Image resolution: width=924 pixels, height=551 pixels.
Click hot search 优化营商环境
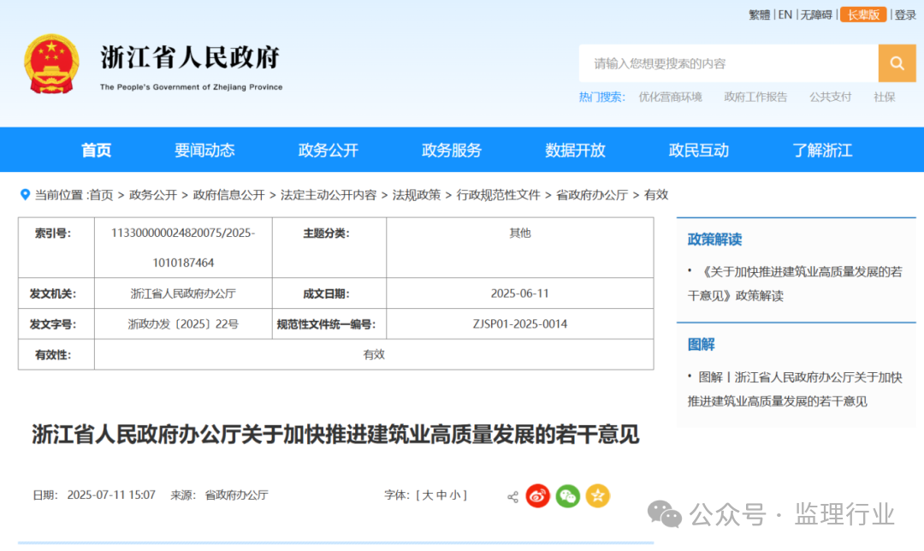click(670, 97)
